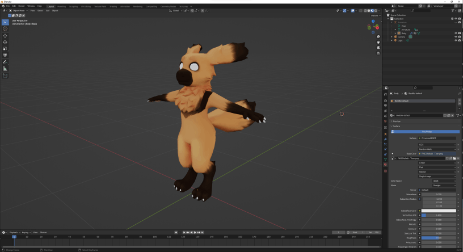Select the Cursor tool
Image resolution: width=463 pixels, height=252 pixels.
5,28
